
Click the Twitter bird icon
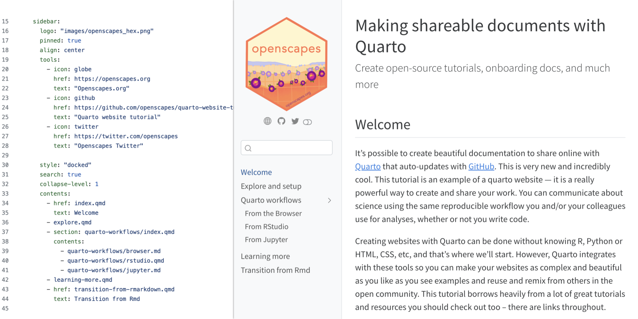point(295,121)
